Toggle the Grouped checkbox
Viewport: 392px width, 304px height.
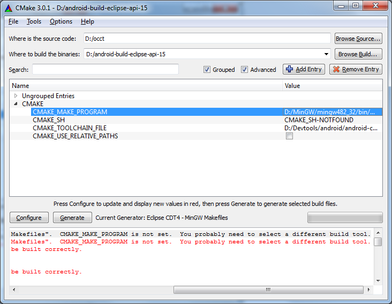pyautogui.click(x=207, y=70)
